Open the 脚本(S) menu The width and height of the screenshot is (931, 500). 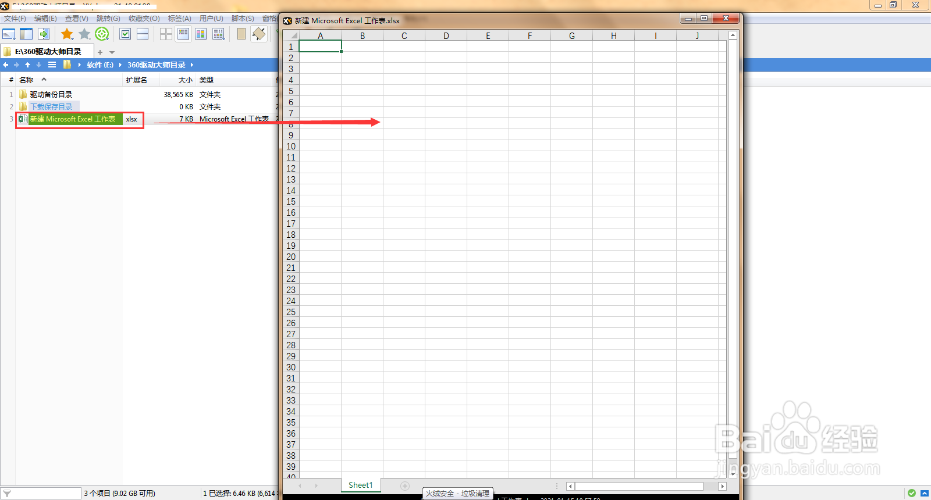coord(243,19)
